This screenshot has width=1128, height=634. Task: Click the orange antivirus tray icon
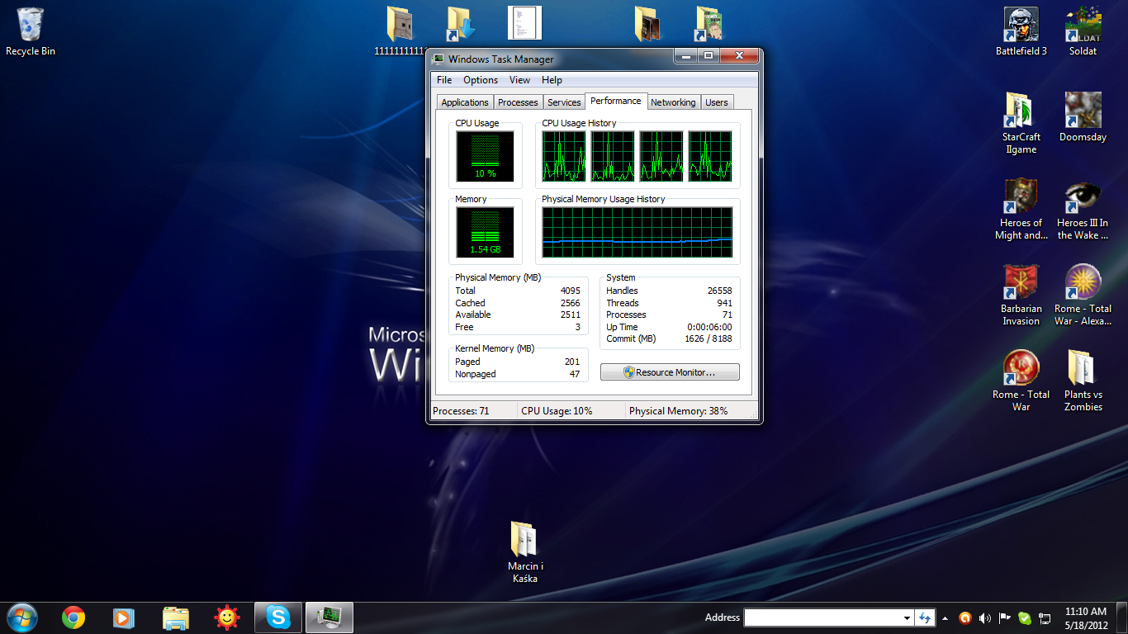click(x=964, y=617)
